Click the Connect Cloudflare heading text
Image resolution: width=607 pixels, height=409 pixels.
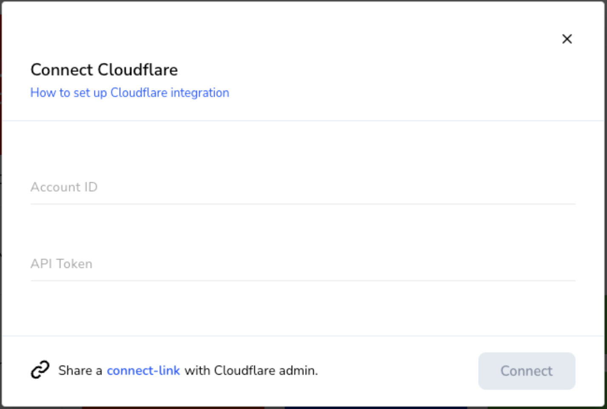(104, 70)
